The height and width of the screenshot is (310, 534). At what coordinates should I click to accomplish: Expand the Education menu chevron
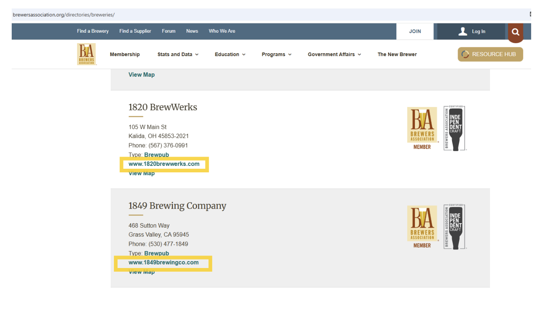[x=244, y=54]
